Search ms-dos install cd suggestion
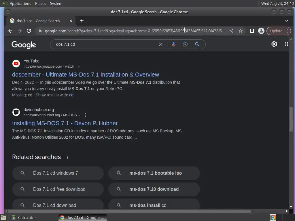This screenshot has width=295, height=221. point(154,205)
